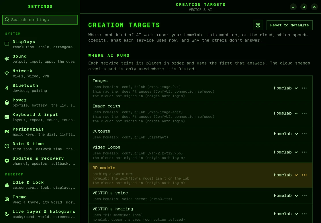Open the more options for Video loops
Screen dimensions: 321x223
[304, 152]
